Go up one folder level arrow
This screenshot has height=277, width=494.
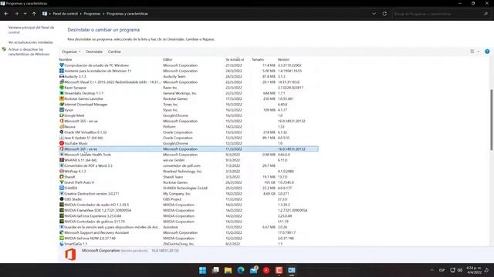[34, 14]
